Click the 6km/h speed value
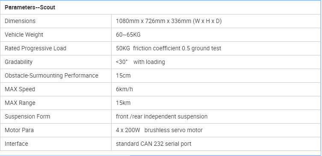The width and height of the screenshot is (322, 156). tap(124, 89)
